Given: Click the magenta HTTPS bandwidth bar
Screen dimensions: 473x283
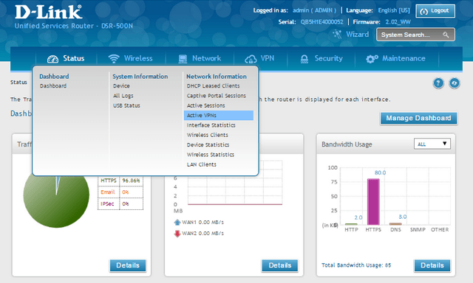Looking at the screenshot, I should click(373, 202).
